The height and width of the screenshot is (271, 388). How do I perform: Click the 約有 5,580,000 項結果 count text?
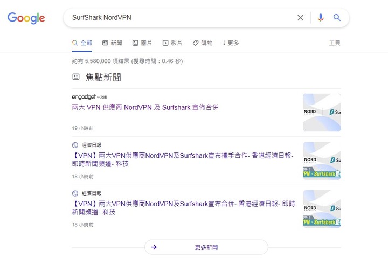tap(101, 61)
